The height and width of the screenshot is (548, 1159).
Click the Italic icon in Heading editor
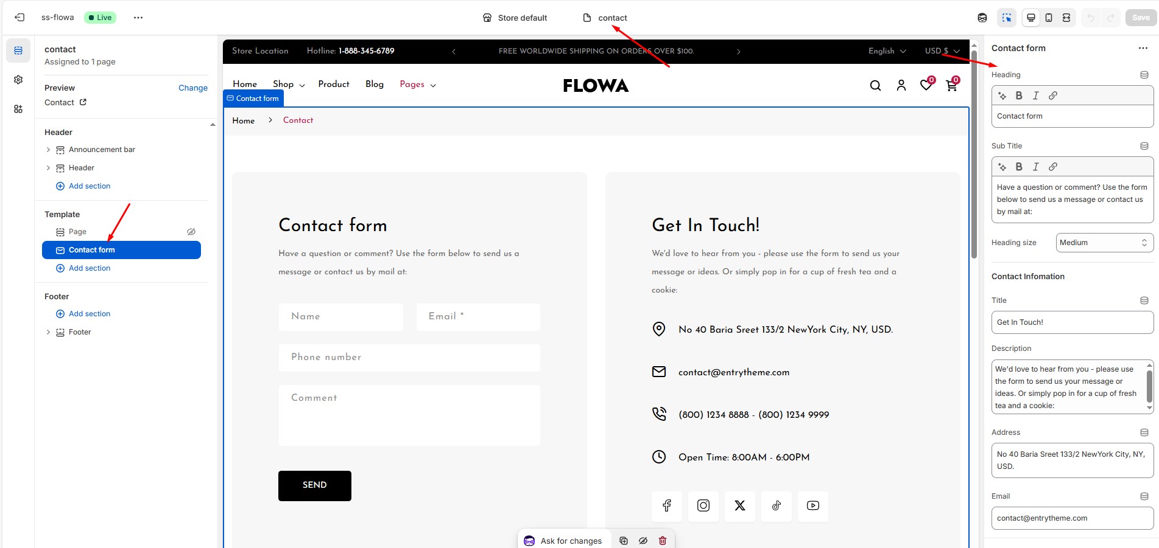tap(1035, 95)
